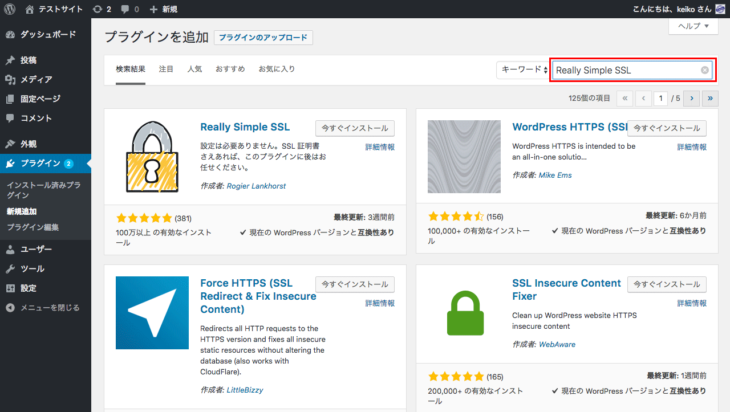The width and height of the screenshot is (730, 412).
Task: Open プラグイン編集 submenu item
Action: click(x=33, y=227)
